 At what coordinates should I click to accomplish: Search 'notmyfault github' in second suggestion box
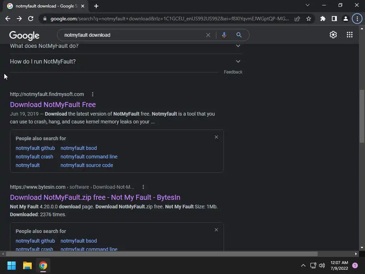[x=35, y=241]
